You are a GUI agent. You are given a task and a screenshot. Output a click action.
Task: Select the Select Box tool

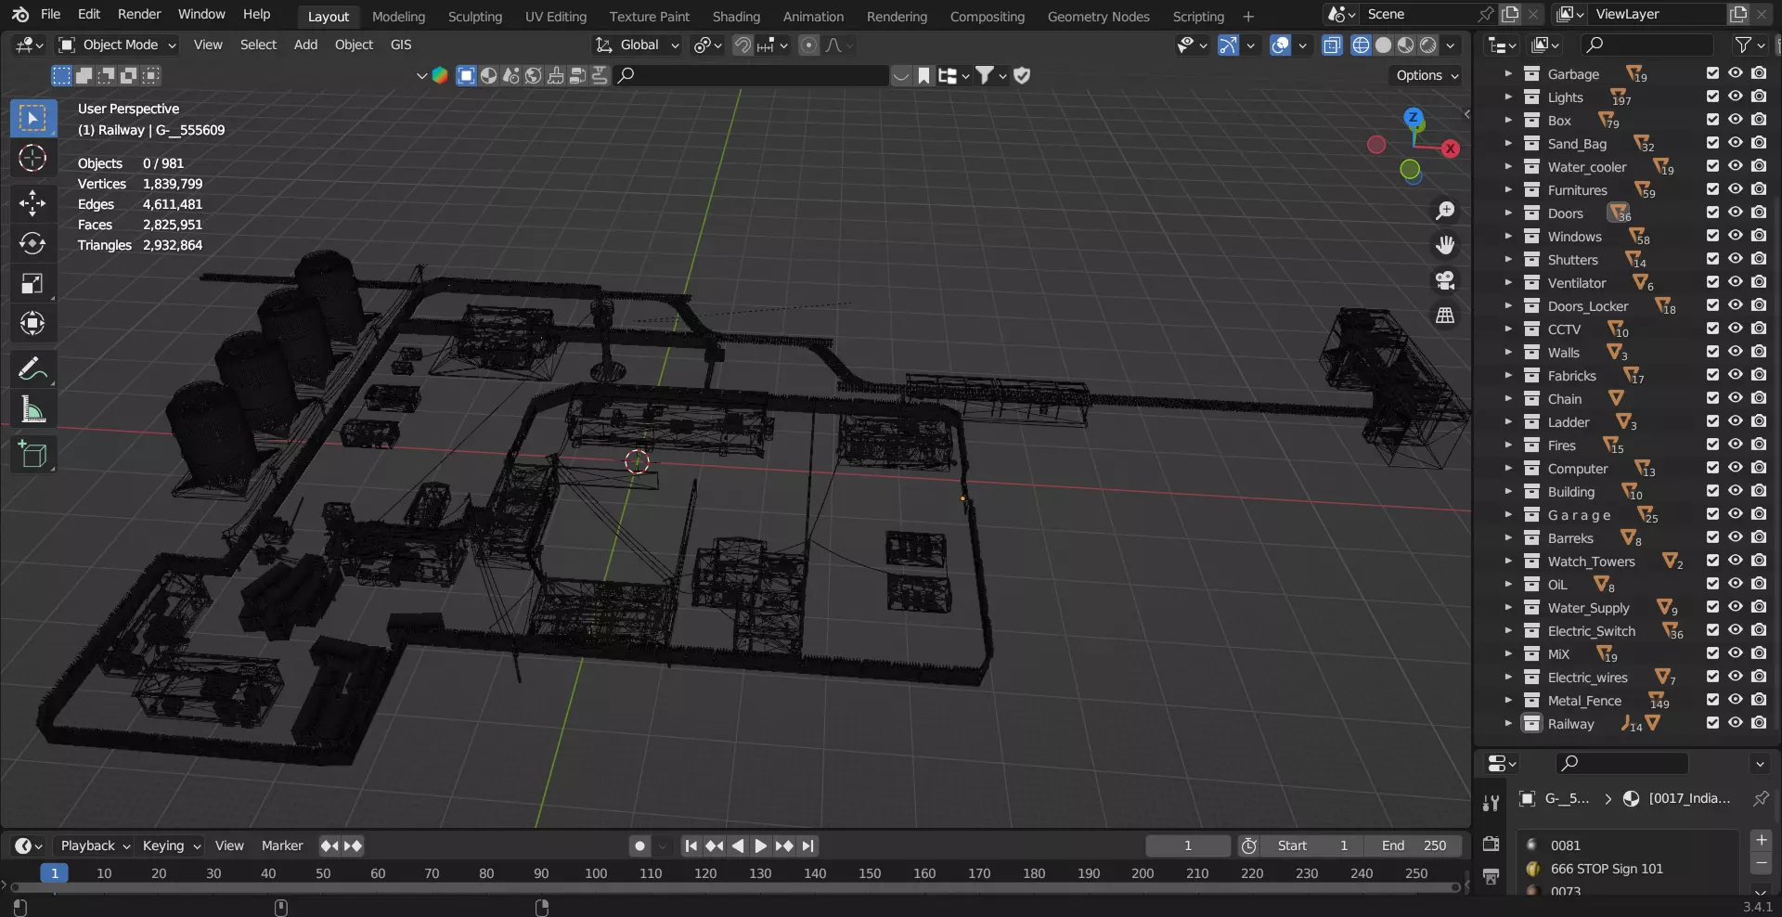click(32, 119)
